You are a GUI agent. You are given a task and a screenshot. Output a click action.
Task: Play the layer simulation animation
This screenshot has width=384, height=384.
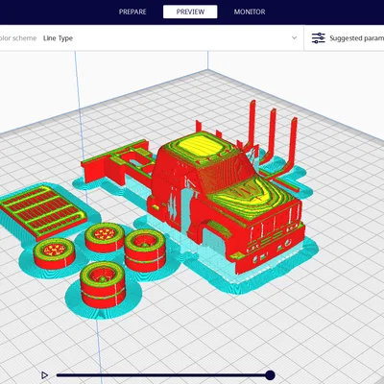coord(44,375)
